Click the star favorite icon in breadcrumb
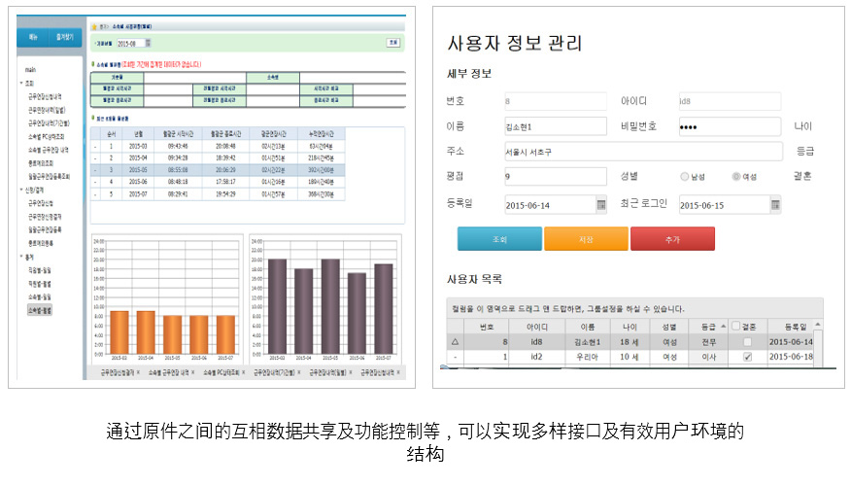The image size is (851, 486). click(x=94, y=26)
